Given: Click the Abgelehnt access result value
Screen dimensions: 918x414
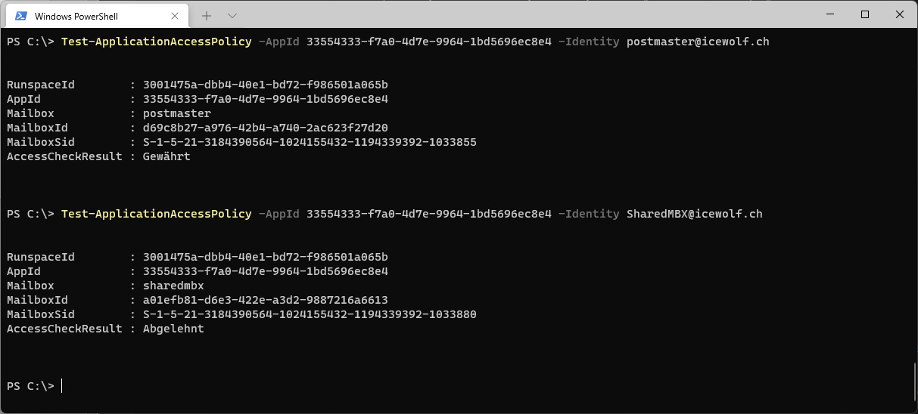Looking at the screenshot, I should [173, 329].
